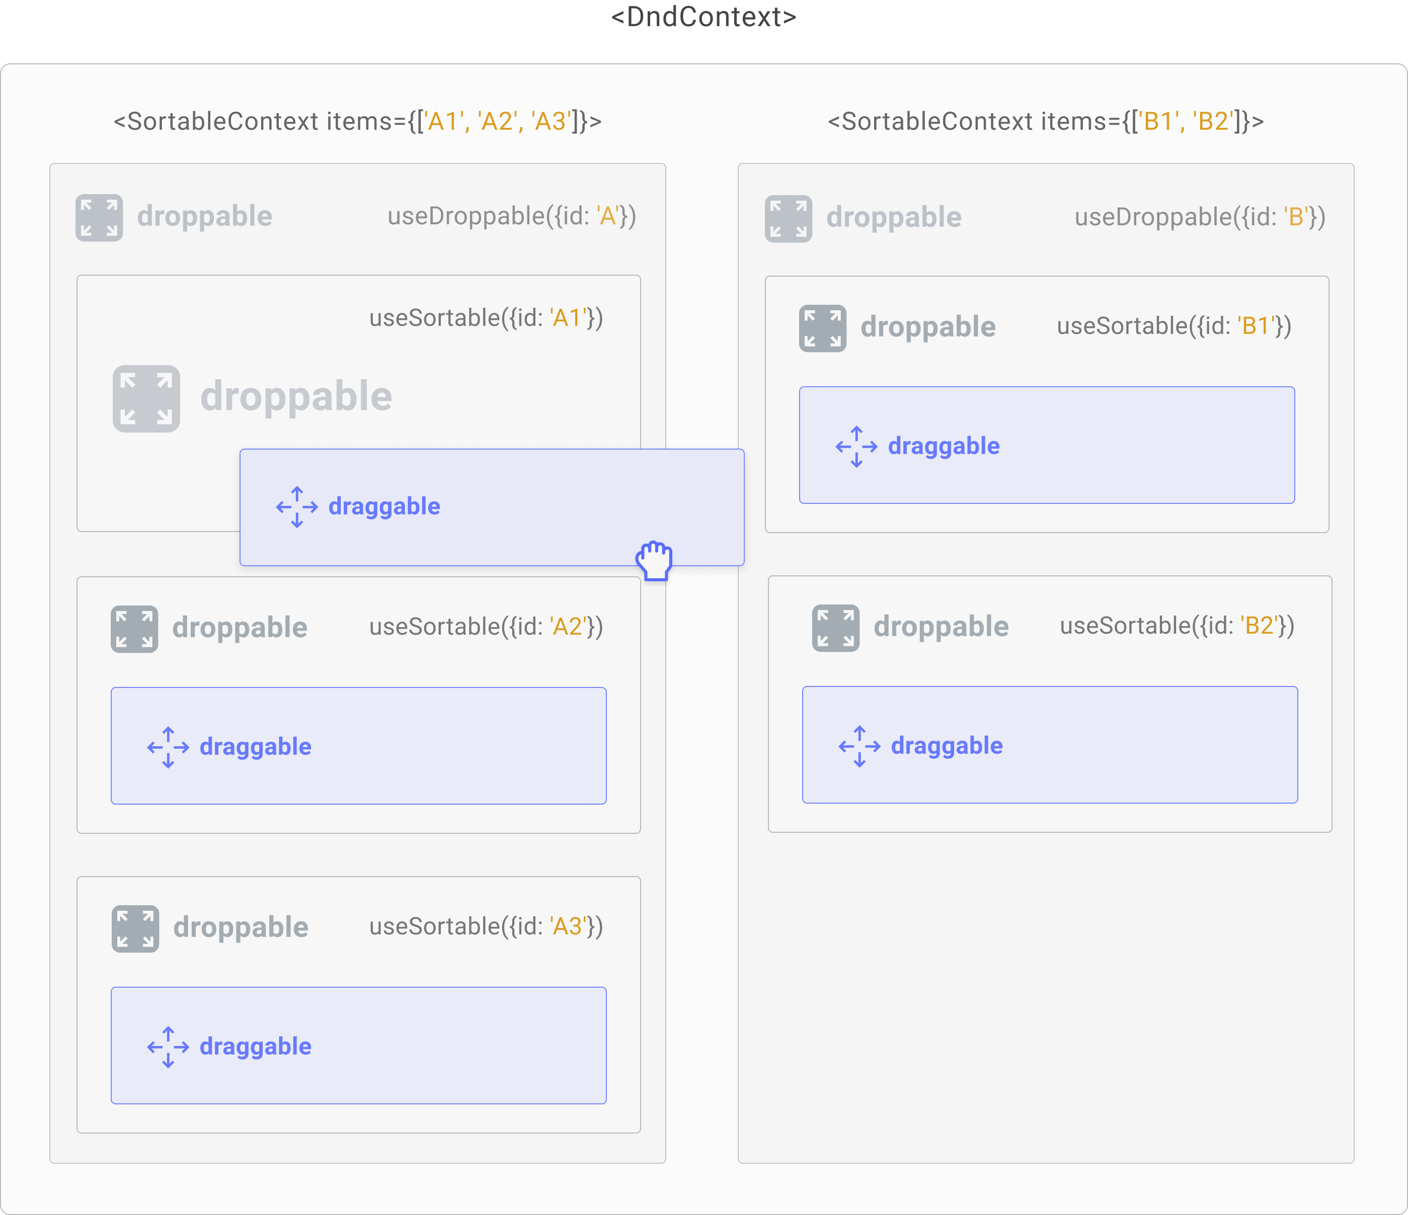Click the useSortable id 'A2' text

[x=486, y=626]
